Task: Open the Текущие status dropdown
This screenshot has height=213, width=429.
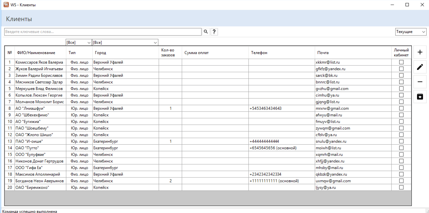Action: pos(411,32)
